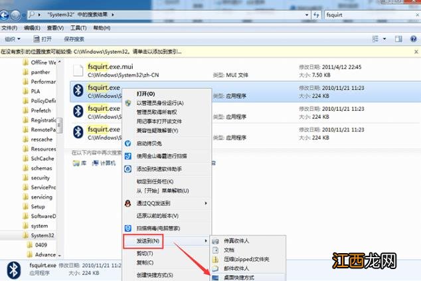Click the Back navigation arrow
The height and width of the screenshot is (281, 421).
[4, 15]
